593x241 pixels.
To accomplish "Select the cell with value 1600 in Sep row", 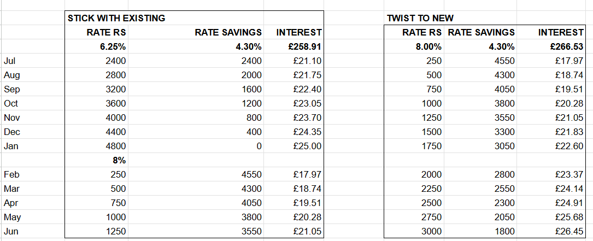I will (196, 89).
